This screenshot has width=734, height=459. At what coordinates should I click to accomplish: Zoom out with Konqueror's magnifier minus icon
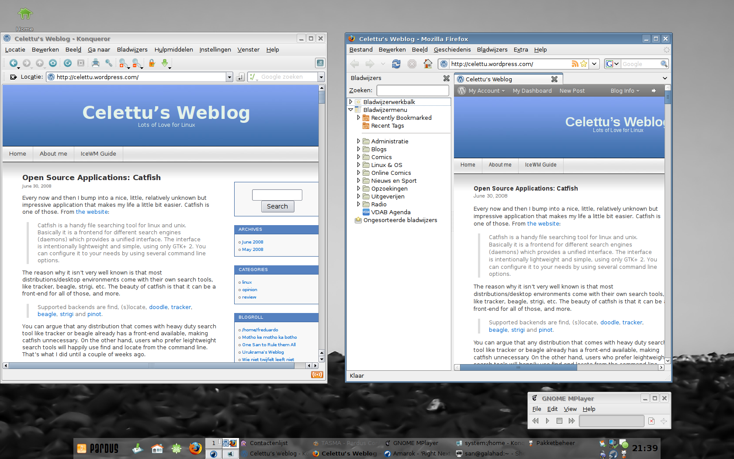click(x=137, y=64)
